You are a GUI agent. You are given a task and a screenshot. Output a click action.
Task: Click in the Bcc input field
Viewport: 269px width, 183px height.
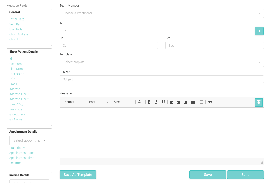pyautogui.click(x=215, y=46)
